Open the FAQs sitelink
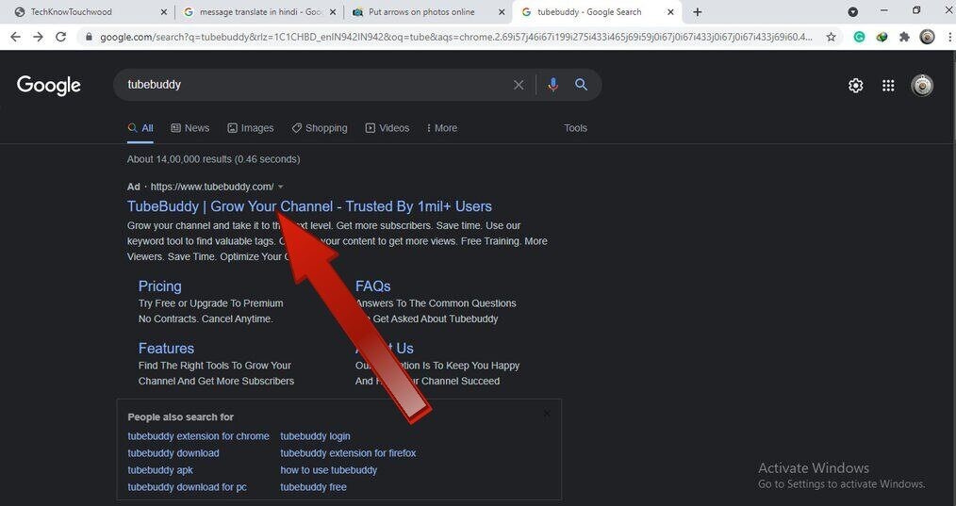956x506 pixels. coord(373,286)
